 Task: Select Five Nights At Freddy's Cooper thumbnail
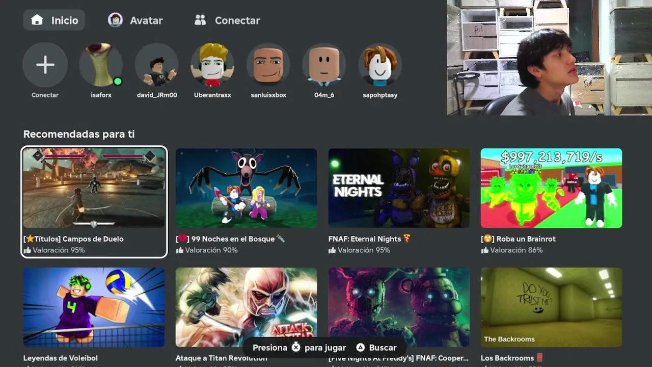click(x=399, y=307)
